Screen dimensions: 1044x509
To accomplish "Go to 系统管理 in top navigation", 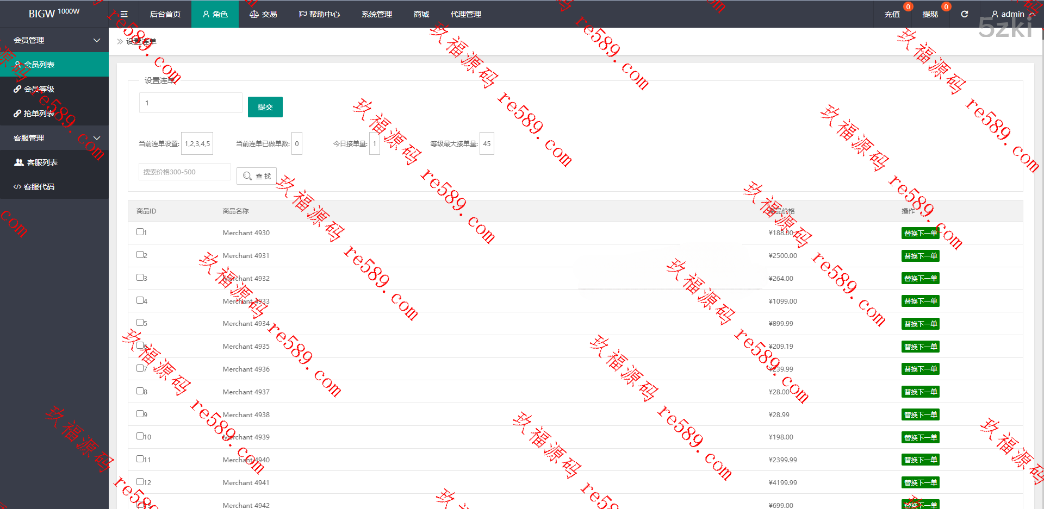I will (x=376, y=14).
